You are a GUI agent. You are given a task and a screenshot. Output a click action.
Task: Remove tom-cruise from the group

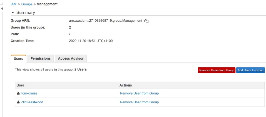(139, 93)
